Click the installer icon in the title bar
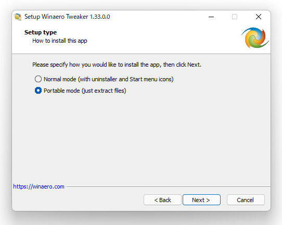The width and height of the screenshot is (282, 225). [x=18, y=17]
